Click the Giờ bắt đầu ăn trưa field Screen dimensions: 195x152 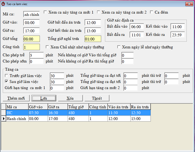[93, 23]
